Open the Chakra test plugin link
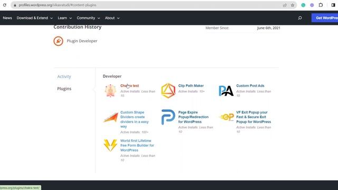Image resolution: width=338 pixels, height=190 pixels. pos(129,85)
